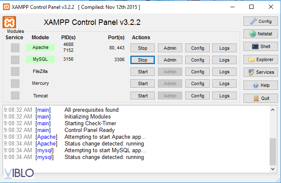
Task: Start the FileZilla module
Action: tap(143, 72)
